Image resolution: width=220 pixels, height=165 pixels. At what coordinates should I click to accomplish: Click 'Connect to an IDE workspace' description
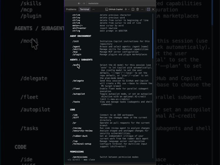pos(117,115)
